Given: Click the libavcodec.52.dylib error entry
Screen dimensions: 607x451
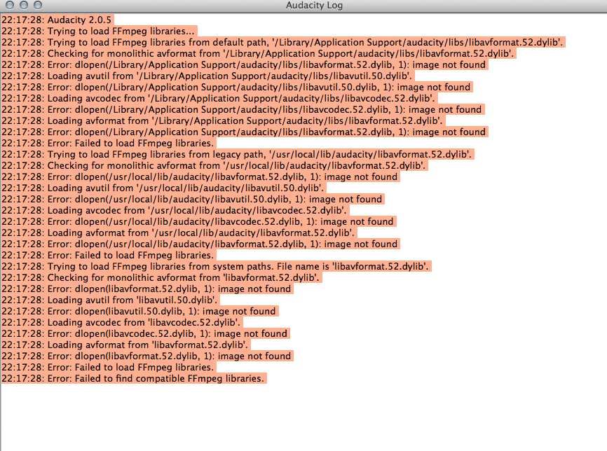Looking at the screenshot, I should pyautogui.click(x=210, y=109).
